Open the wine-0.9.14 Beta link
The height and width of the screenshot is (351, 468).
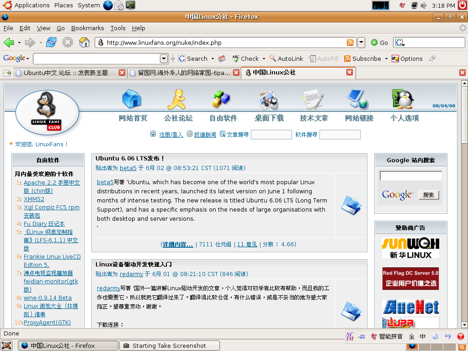pos(48,298)
